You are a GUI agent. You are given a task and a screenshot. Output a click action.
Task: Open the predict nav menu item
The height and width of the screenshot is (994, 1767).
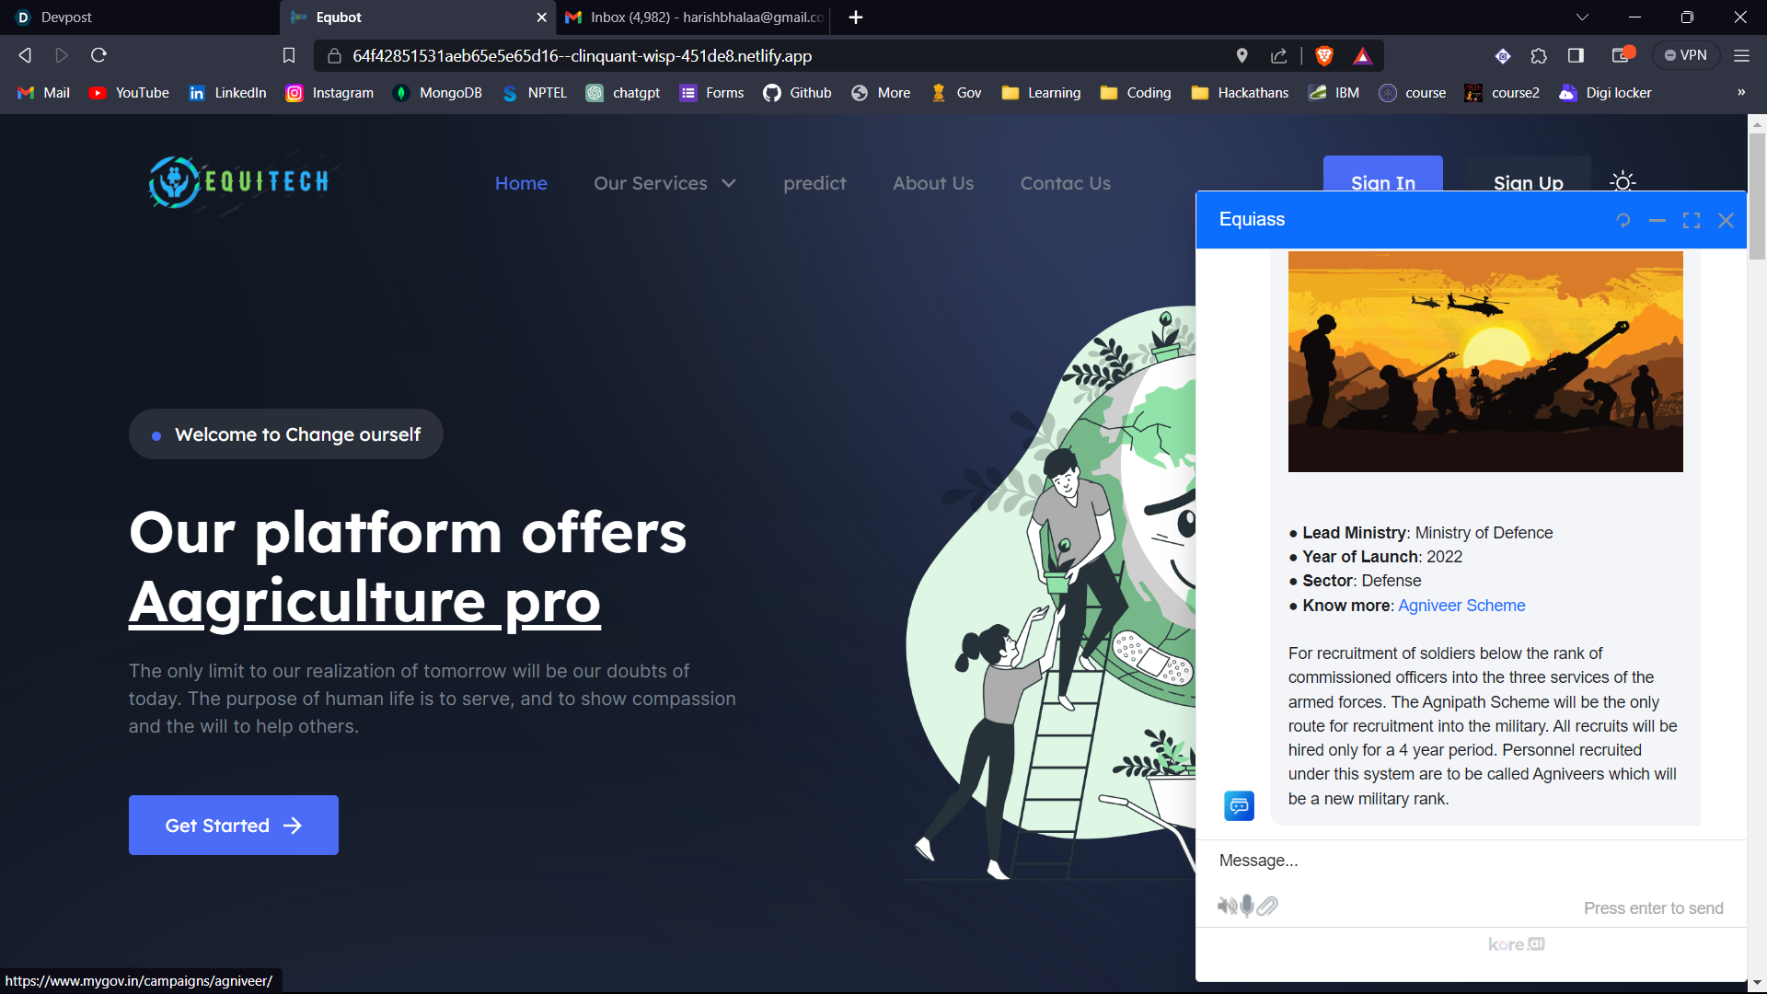coord(814,183)
